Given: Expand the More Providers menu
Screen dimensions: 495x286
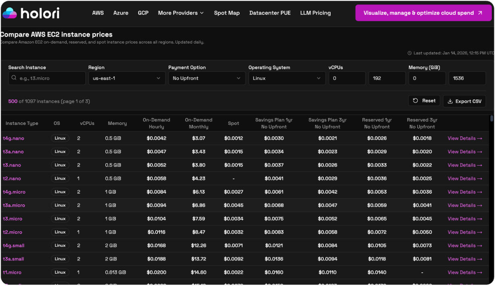Looking at the screenshot, I should (181, 12).
